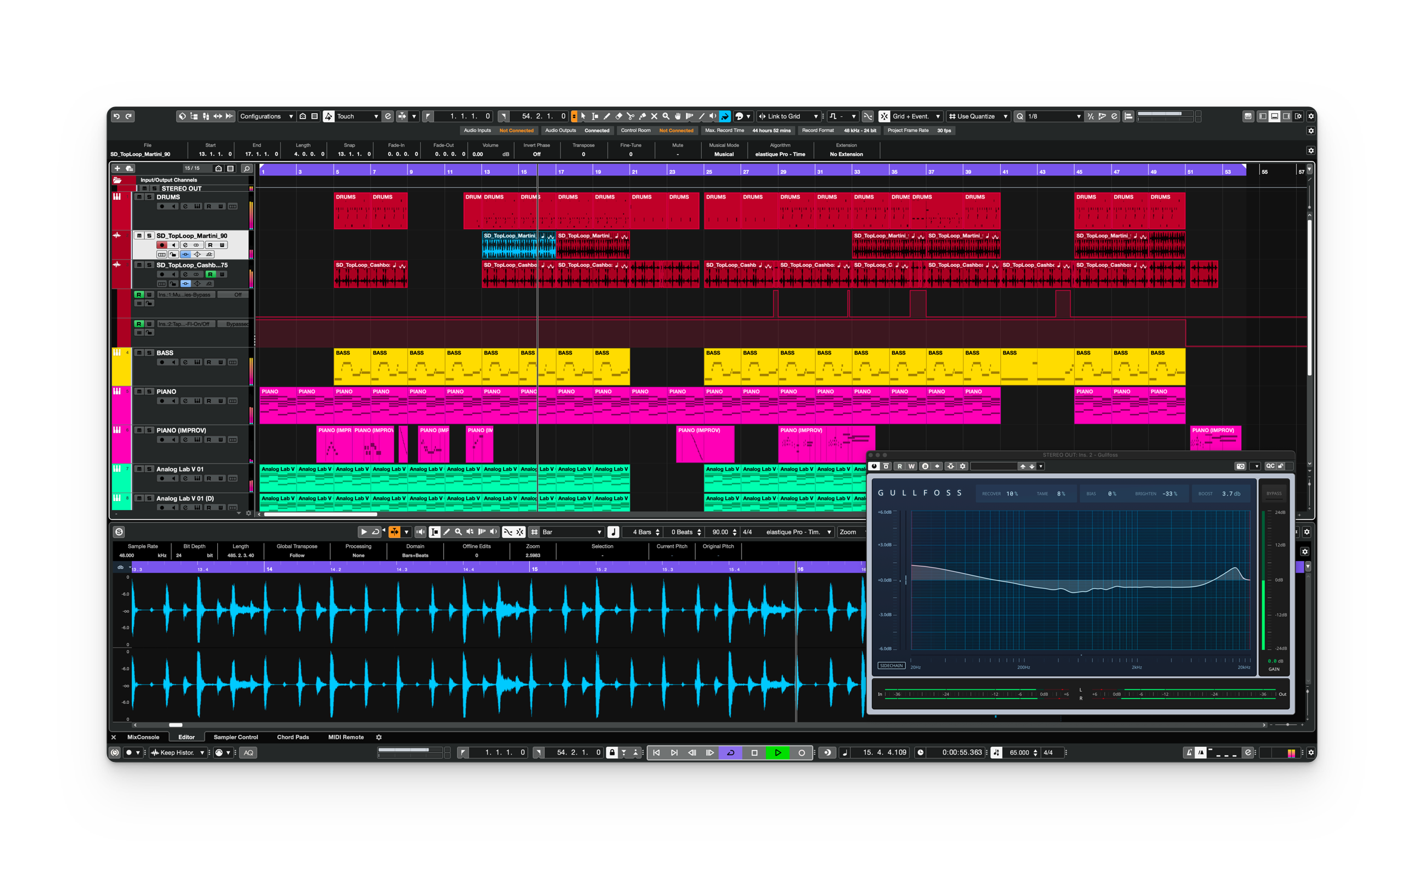Open the Configurations dropdown

click(266, 116)
